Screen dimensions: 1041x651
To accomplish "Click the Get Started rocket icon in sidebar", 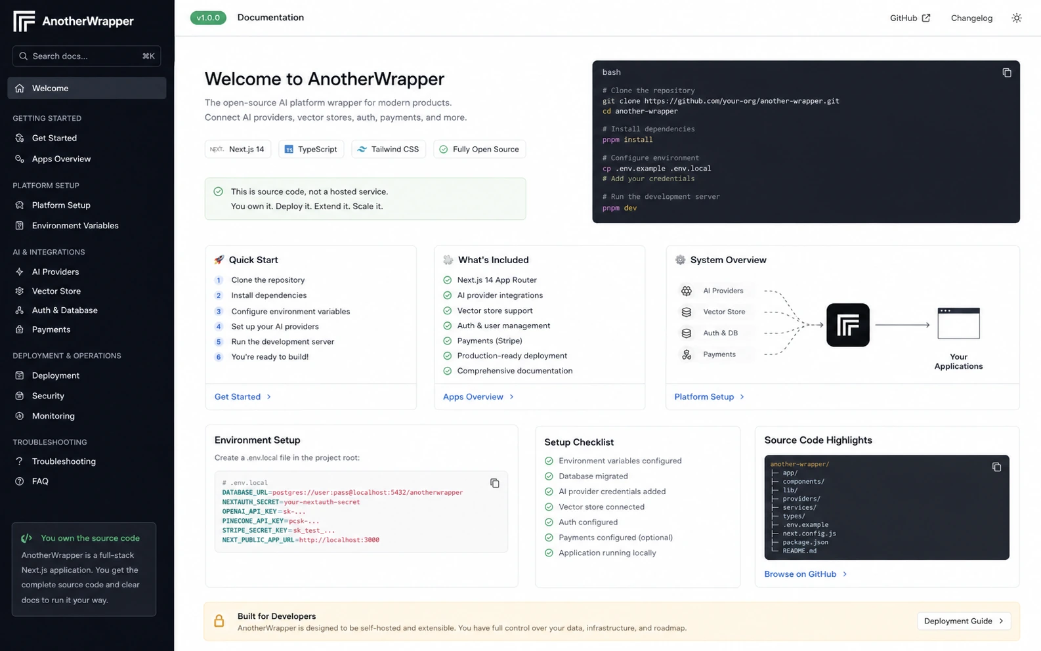I will (20, 138).
